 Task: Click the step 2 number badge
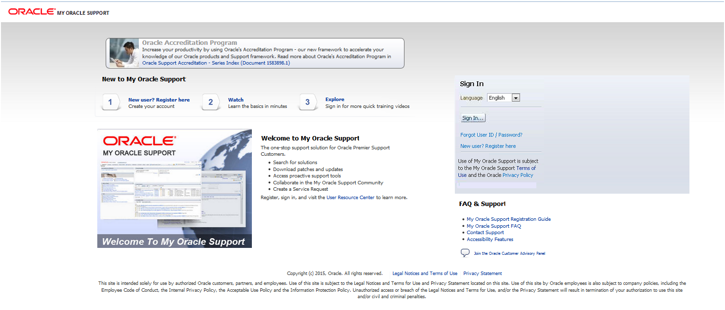tap(211, 103)
